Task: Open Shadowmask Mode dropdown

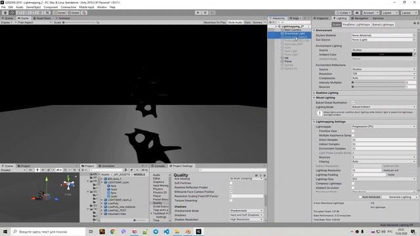Action: coord(246,210)
